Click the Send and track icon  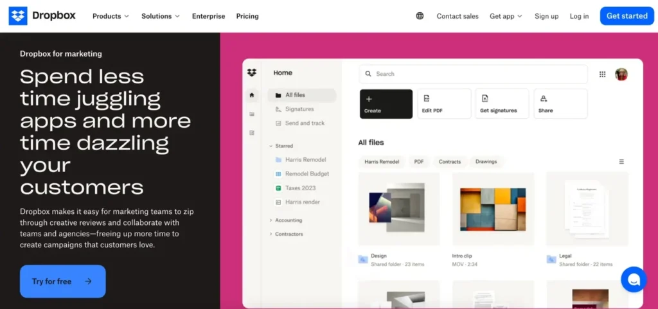278,123
